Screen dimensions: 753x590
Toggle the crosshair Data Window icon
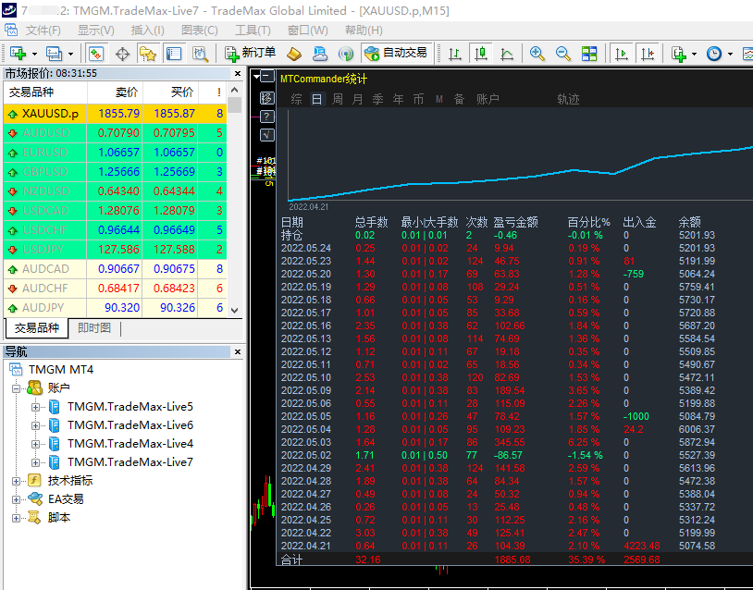[122, 54]
